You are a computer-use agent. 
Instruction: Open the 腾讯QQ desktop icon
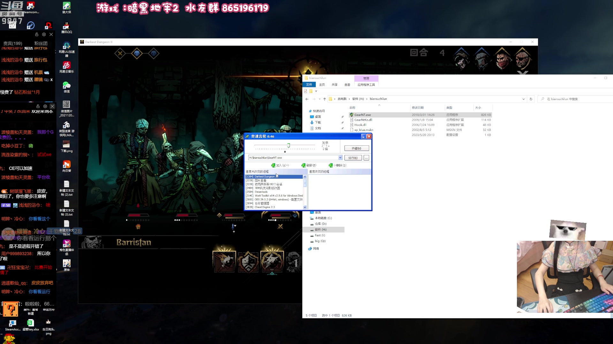pyautogui.click(x=66, y=26)
